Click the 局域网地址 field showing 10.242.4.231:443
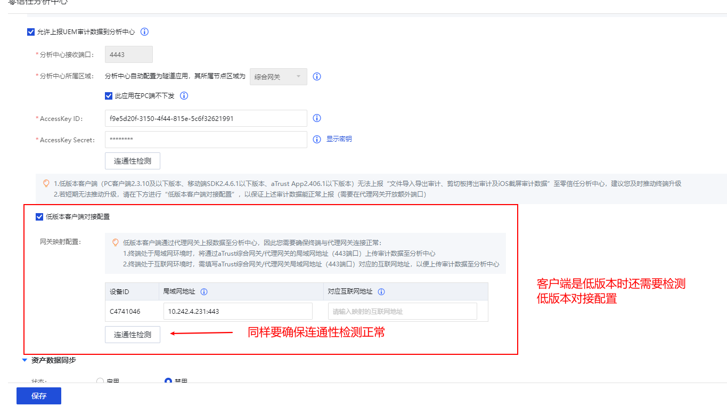This screenshot has width=727, height=406. 238,311
